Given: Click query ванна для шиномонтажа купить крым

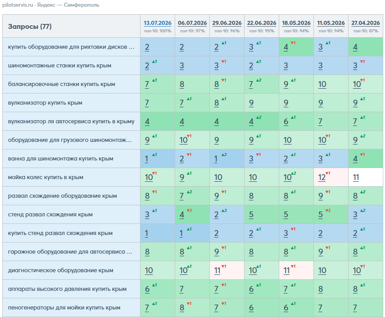Looking at the screenshot, I should (60, 159).
